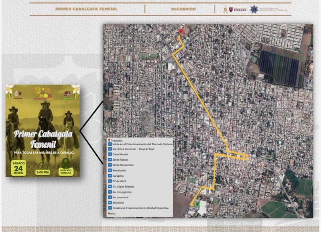Click the red pin icon beside Trayecto
This screenshot has height=232, width=321.
coord(109,140)
